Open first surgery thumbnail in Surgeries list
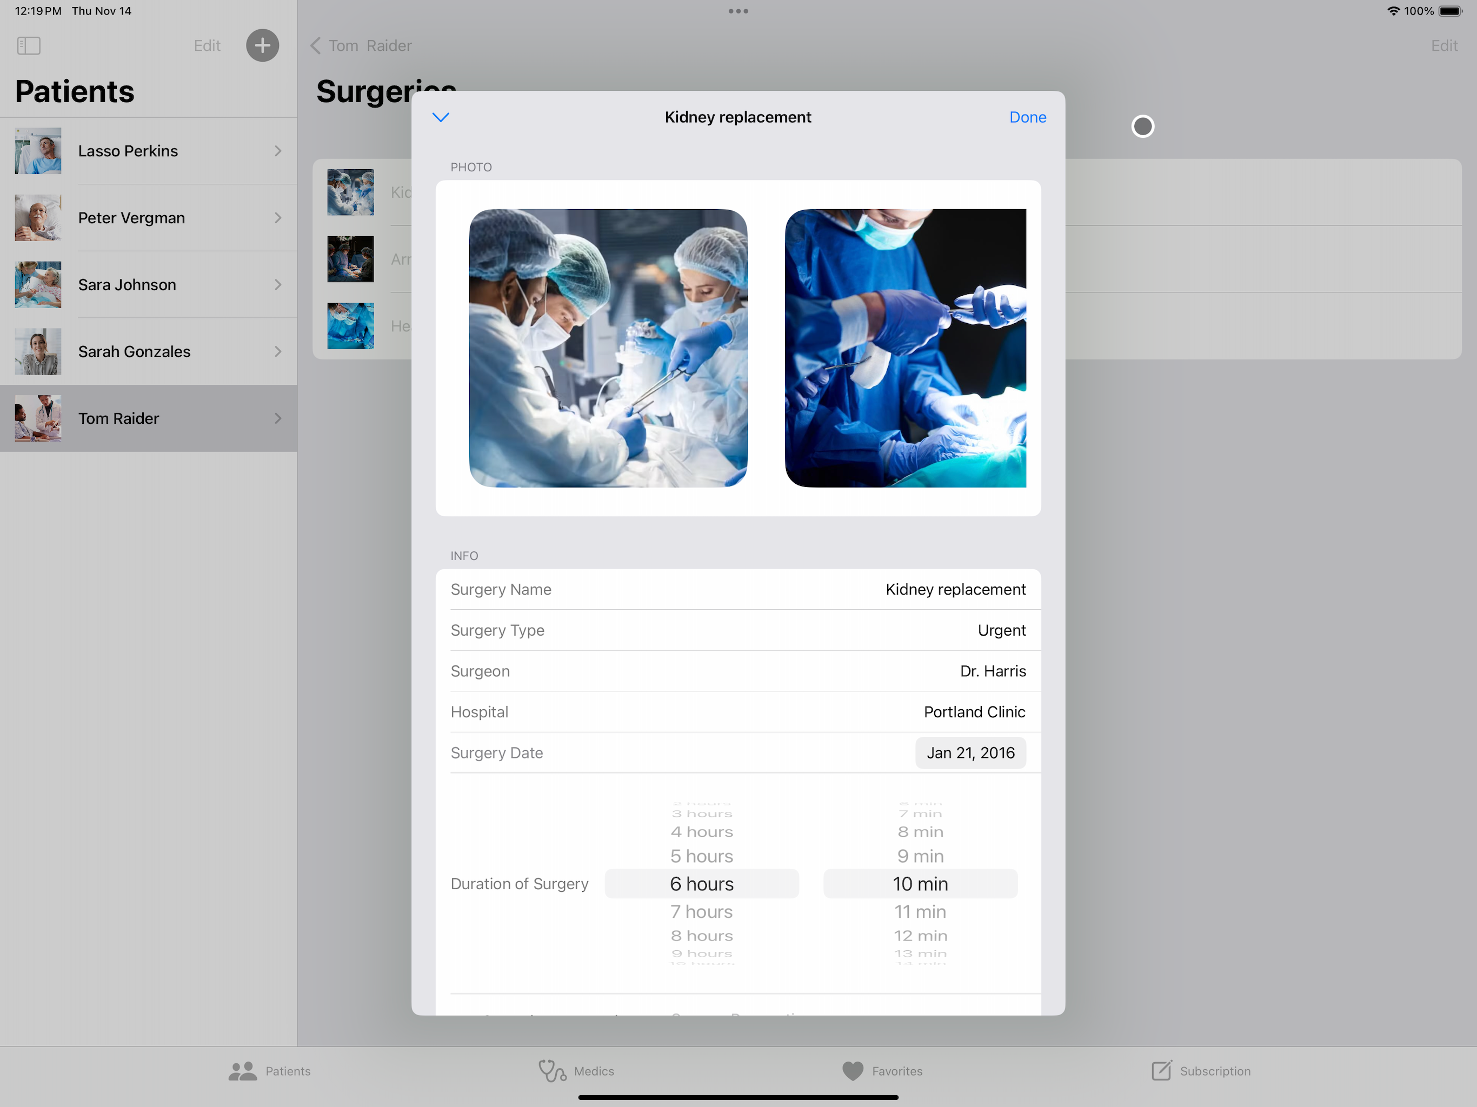This screenshot has width=1477, height=1107. coord(350,192)
